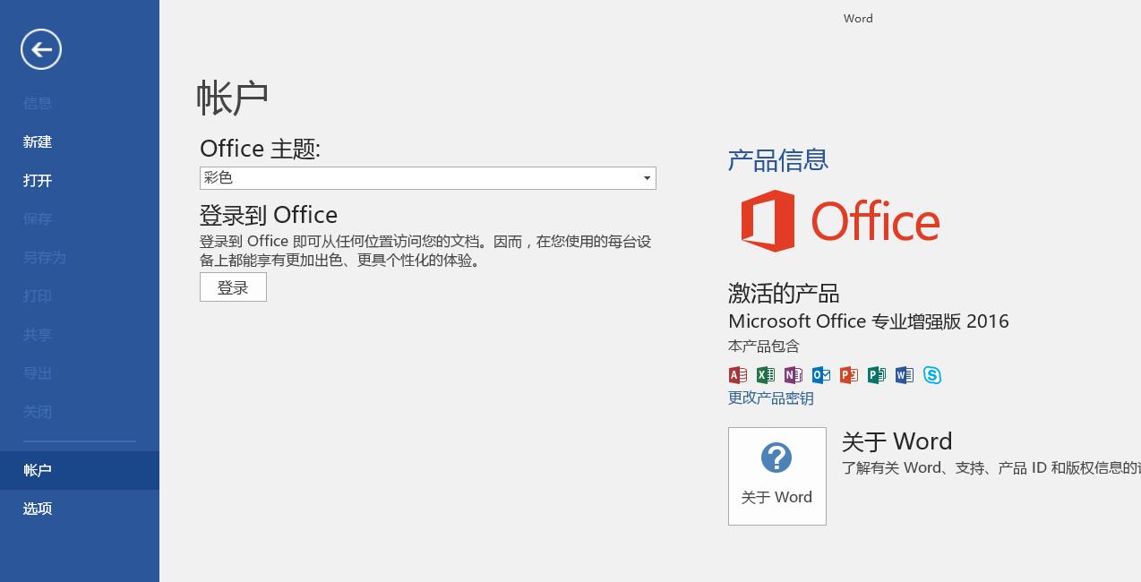The height and width of the screenshot is (582, 1141).
Task: Click the Access app icon
Action: pyautogui.click(x=738, y=375)
